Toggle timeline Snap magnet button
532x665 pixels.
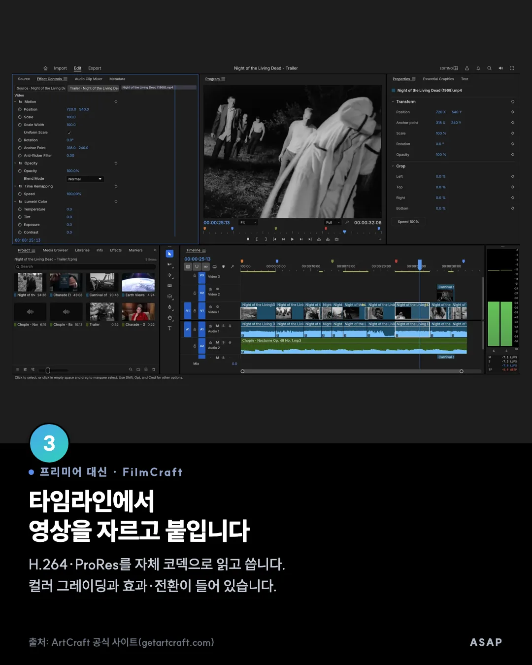click(197, 266)
